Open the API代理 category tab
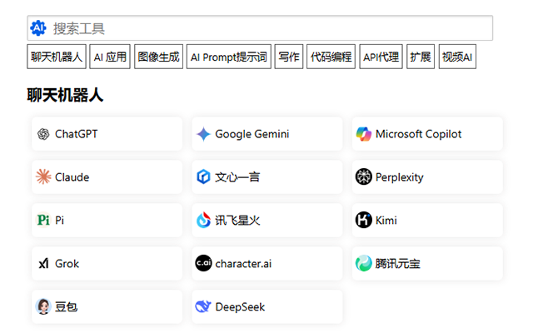 click(381, 57)
